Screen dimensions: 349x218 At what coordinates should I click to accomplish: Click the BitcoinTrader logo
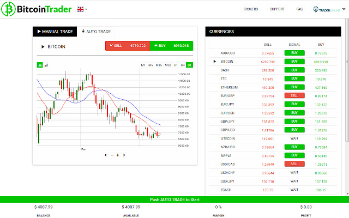tap(37, 9)
